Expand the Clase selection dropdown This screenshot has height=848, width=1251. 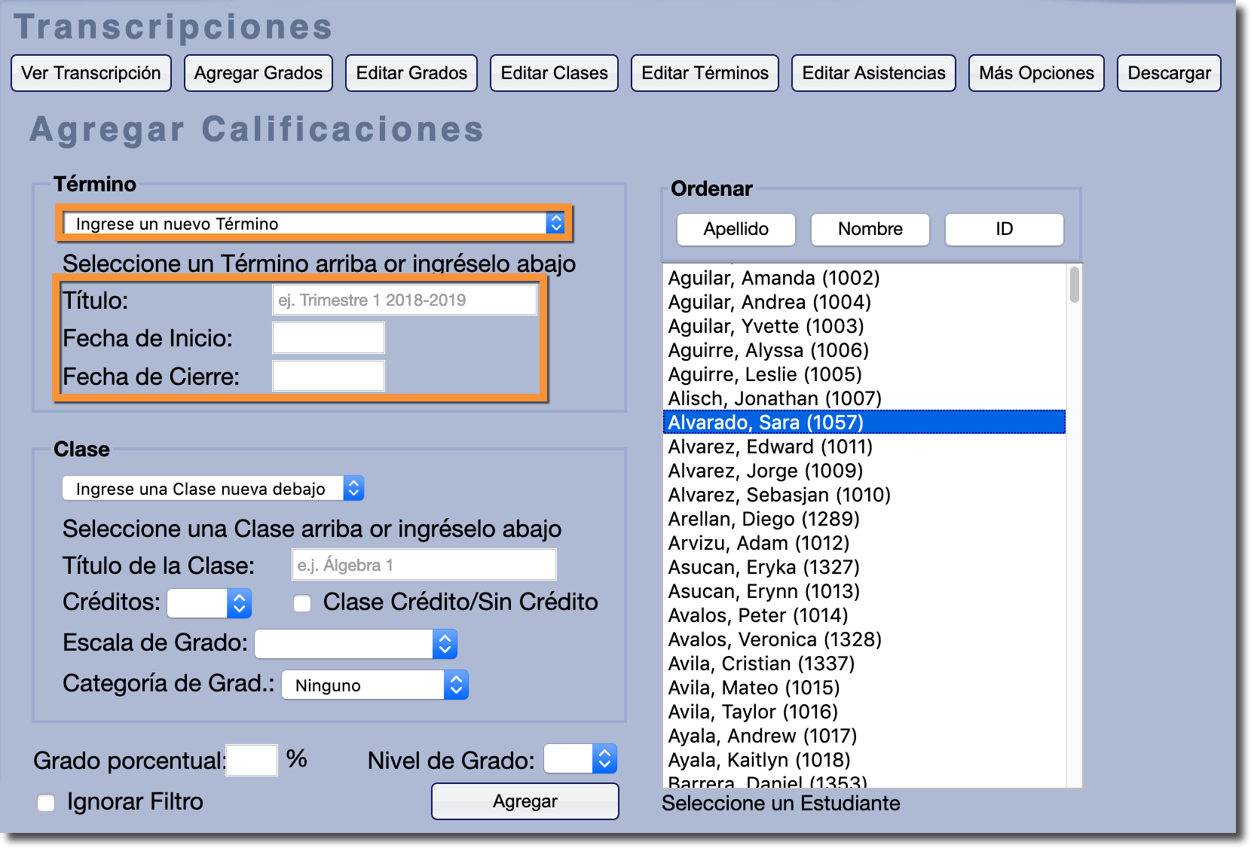tap(213, 489)
